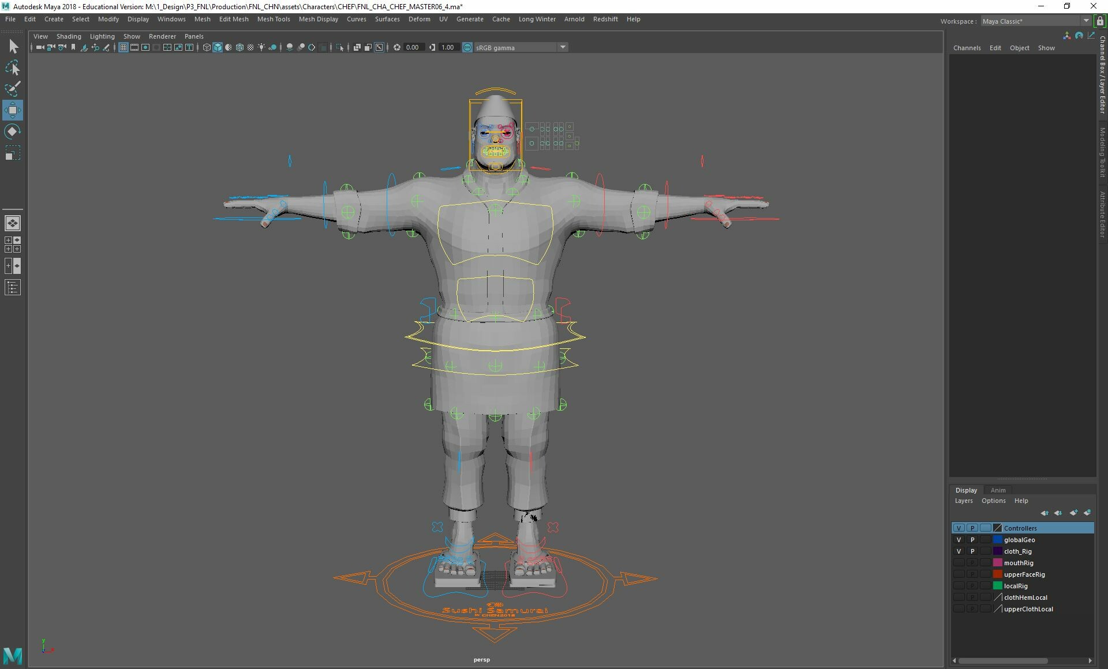Image resolution: width=1108 pixels, height=669 pixels.
Task: Toggle the grid display icon in viewport toolbar
Action: pyautogui.click(x=123, y=47)
